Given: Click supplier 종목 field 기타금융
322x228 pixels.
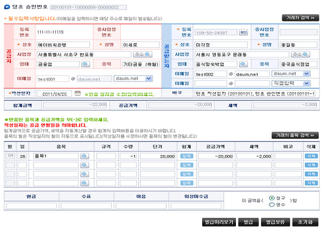Looking at the screenshot, I should (x=141, y=64).
